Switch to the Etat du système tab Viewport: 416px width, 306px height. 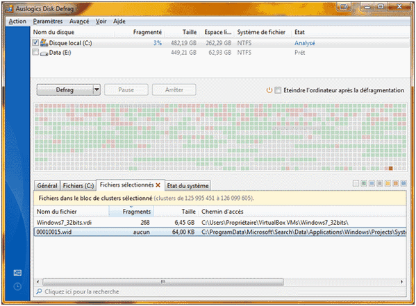point(188,186)
